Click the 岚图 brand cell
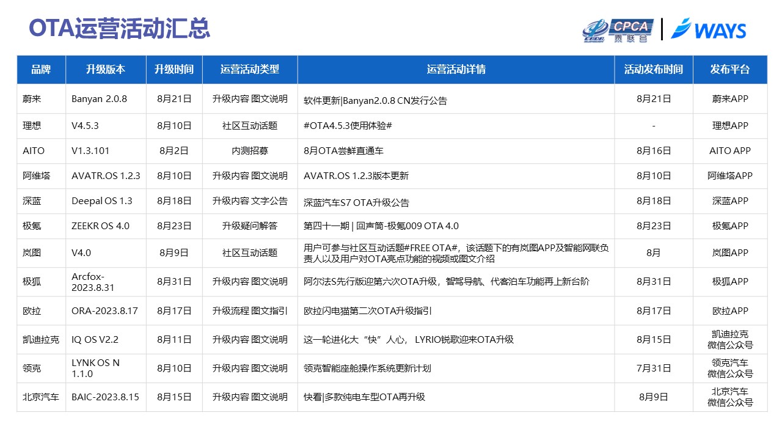The height and width of the screenshot is (440, 782). [41, 253]
